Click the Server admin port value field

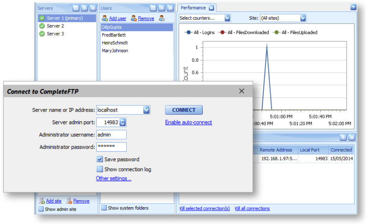click(108, 122)
